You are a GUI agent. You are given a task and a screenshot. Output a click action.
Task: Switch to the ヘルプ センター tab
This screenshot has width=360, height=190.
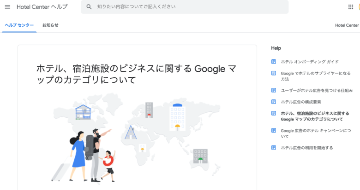(x=19, y=25)
